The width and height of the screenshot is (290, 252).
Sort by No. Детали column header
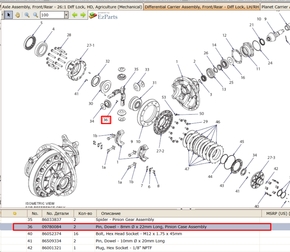point(57,213)
